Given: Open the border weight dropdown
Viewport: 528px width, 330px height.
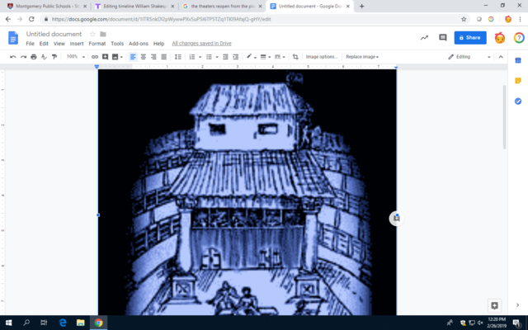Looking at the screenshot, I should 266,57.
